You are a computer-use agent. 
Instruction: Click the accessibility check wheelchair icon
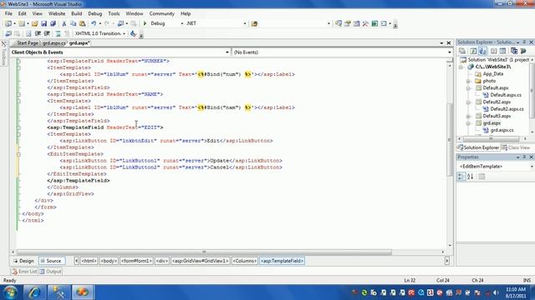134,33
